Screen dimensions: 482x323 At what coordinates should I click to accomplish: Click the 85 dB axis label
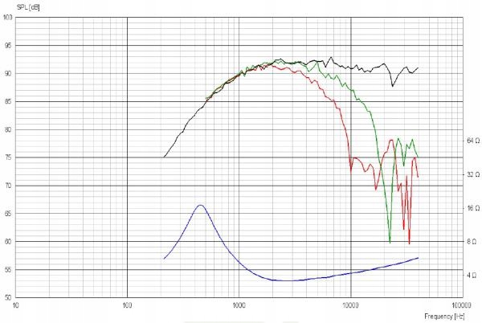[x=8, y=101]
